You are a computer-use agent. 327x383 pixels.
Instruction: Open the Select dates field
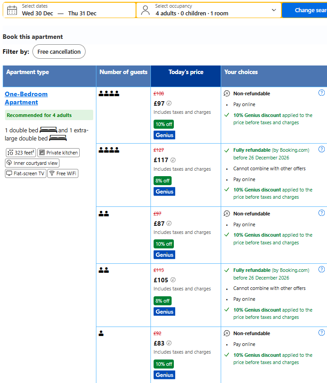69,10
